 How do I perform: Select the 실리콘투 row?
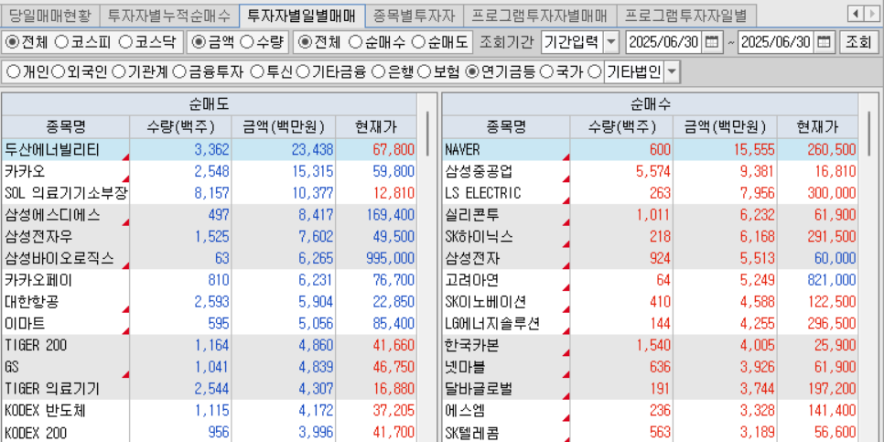pos(650,215)
